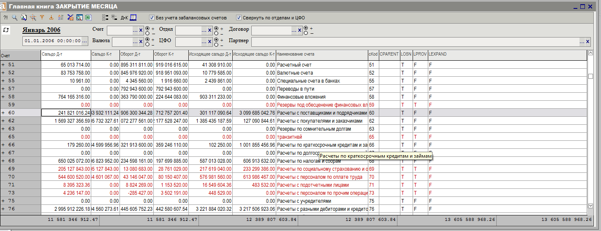This screenshot has width=601, height=231.
Task: Clear the Партнер filter with its x
Action: (x=587, y=41)
